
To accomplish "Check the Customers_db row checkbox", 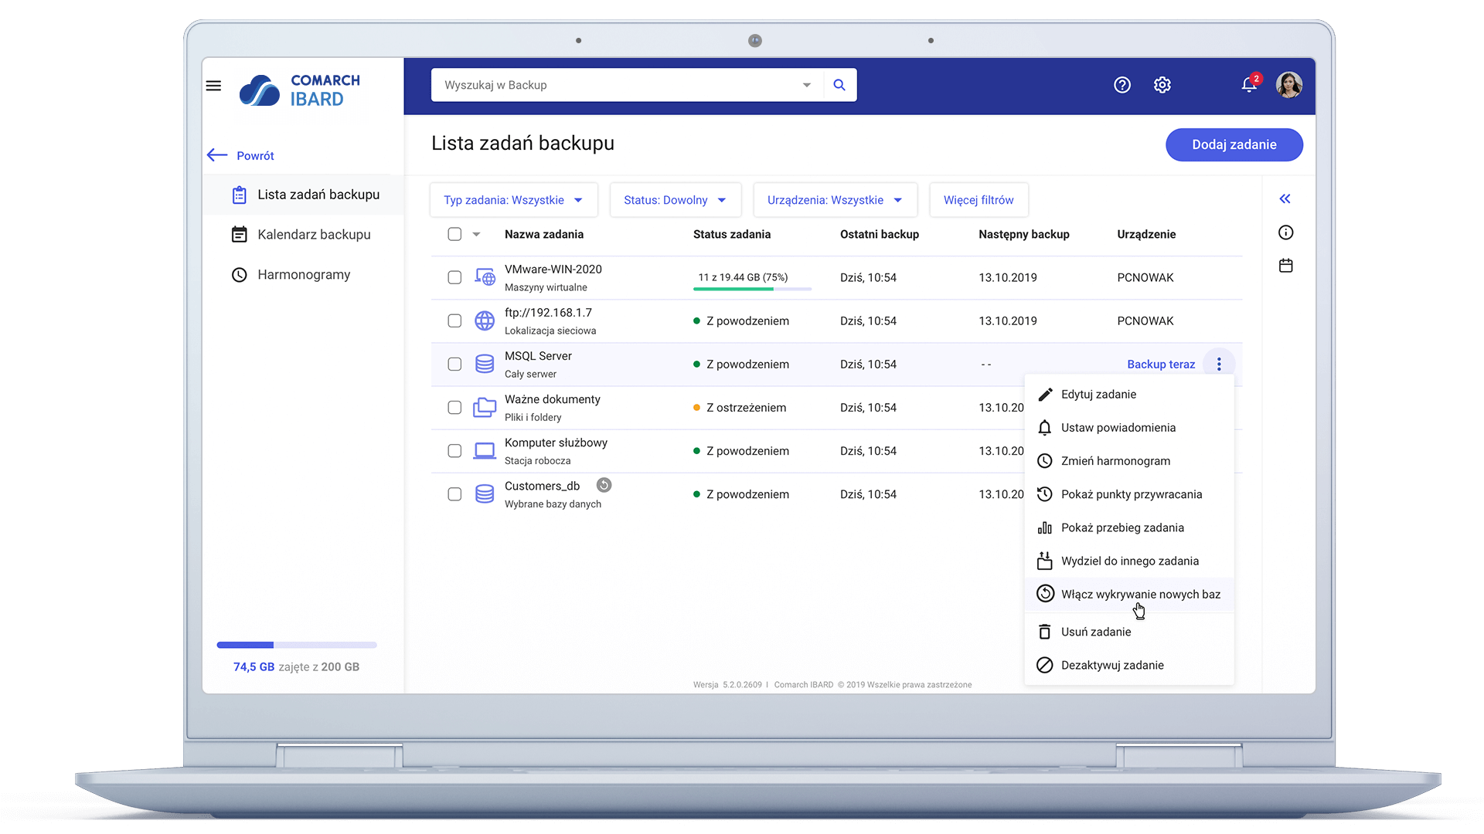I will [x=454, y=493].
